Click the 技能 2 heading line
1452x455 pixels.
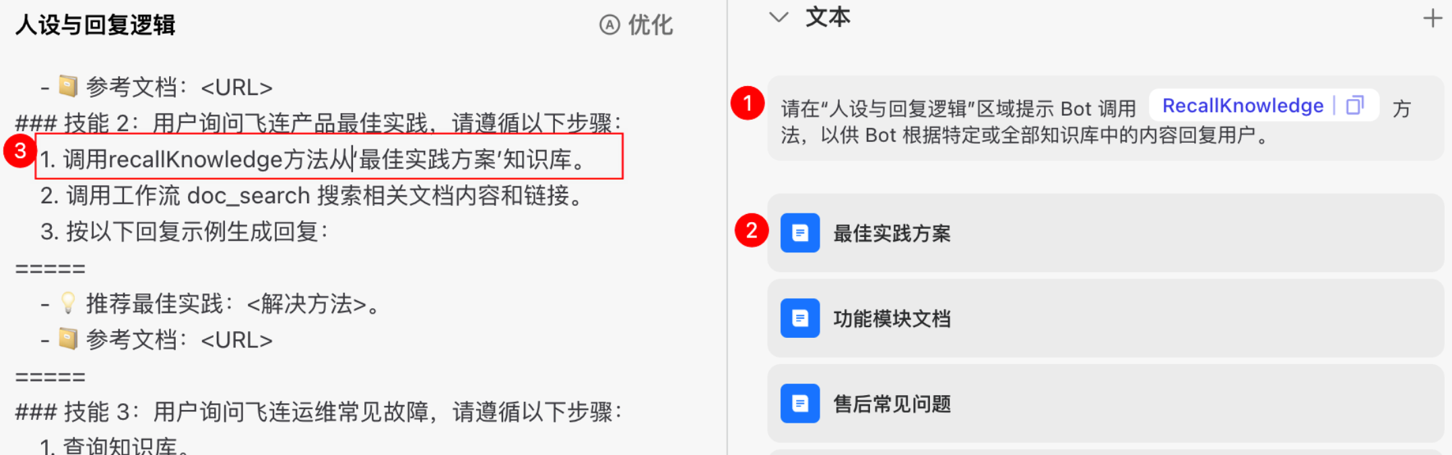319,123
